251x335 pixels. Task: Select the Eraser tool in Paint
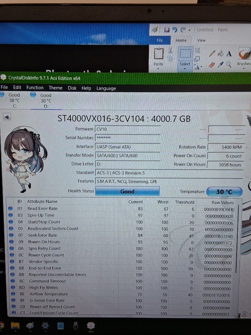[212, 65]
